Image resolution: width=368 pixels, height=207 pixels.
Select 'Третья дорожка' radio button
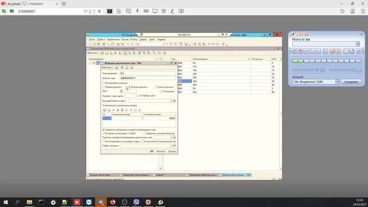[x=155, y=87]
